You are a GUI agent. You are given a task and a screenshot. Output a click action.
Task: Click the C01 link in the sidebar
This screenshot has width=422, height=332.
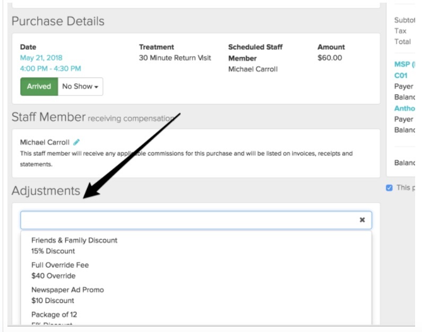coord(401,75)
